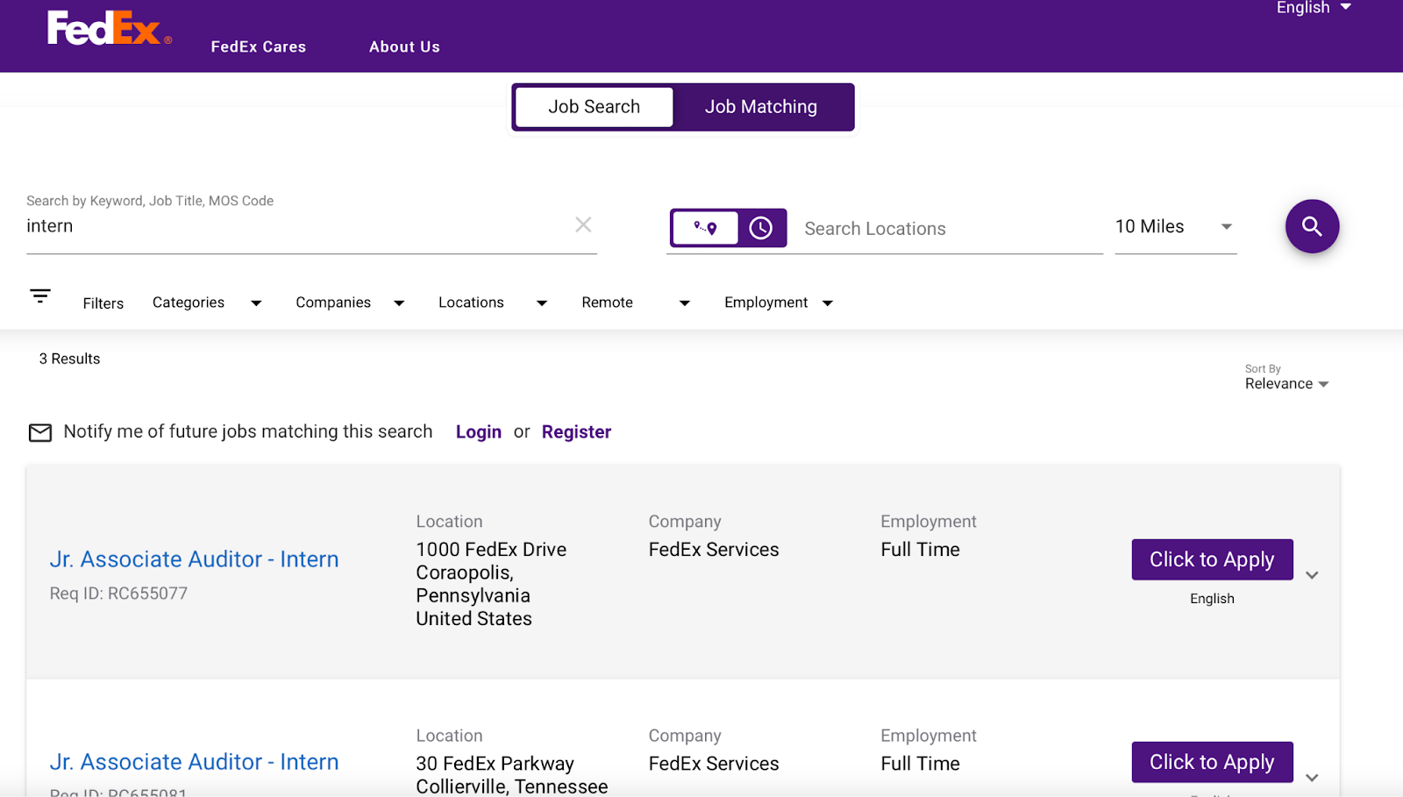Open the 10 Miles radius dropdown
1403x797 pixels.
pyautogui.click(x=1175, y=227)
